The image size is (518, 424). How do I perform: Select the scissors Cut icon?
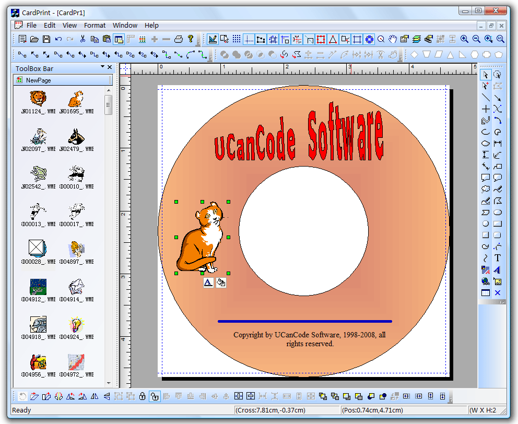pyautogui.click(x=83, y=39)
